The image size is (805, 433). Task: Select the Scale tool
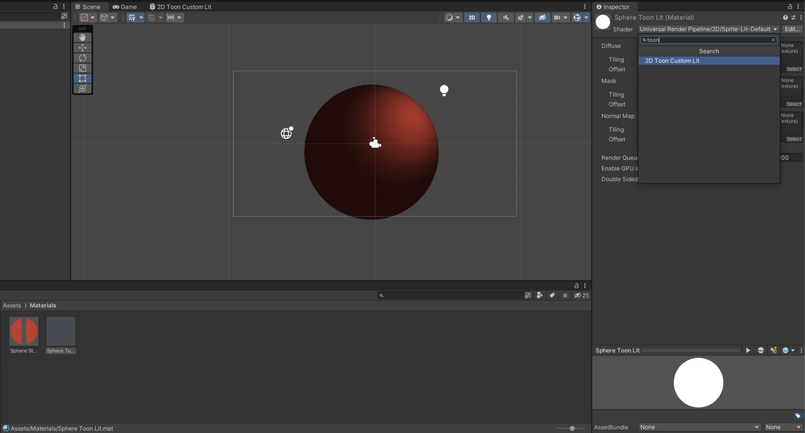[83, 68]
